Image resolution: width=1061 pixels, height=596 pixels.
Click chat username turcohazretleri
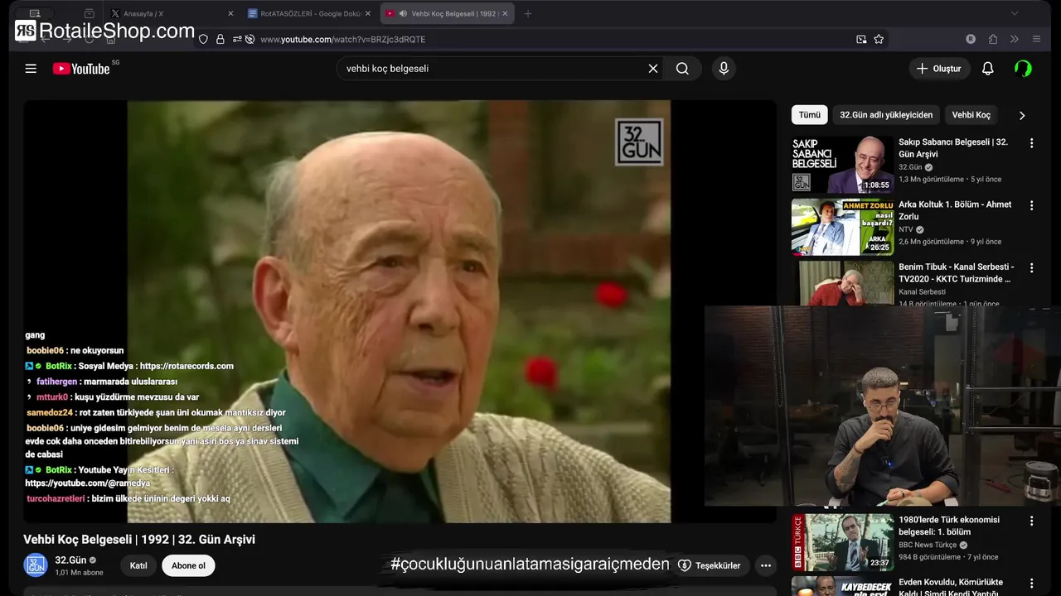pos(56,498)
